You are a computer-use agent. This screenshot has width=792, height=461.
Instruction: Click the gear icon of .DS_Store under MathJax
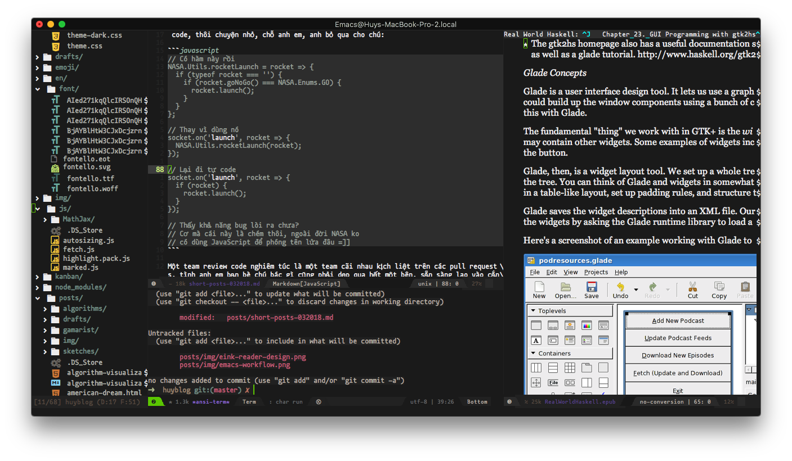[x=56, y=231]
